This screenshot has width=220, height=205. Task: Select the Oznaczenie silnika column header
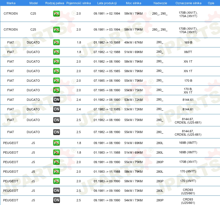point(188,3)
